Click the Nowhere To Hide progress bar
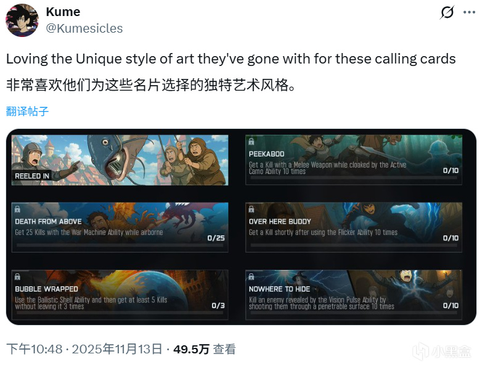485x370 pixels. click(354, 313)
